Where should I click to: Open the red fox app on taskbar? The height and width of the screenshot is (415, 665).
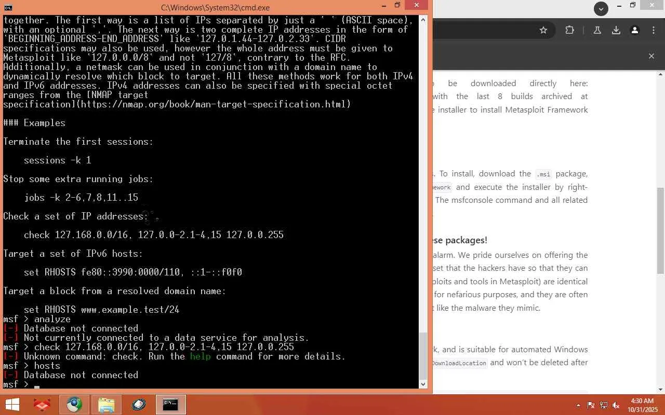click(42, 405)
